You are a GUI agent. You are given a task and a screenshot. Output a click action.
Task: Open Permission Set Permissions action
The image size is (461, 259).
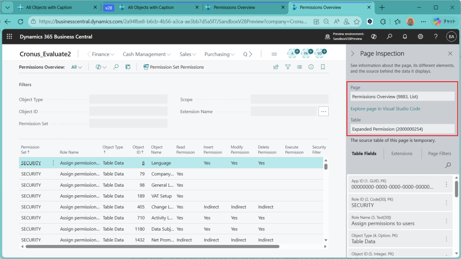point(173,67)
